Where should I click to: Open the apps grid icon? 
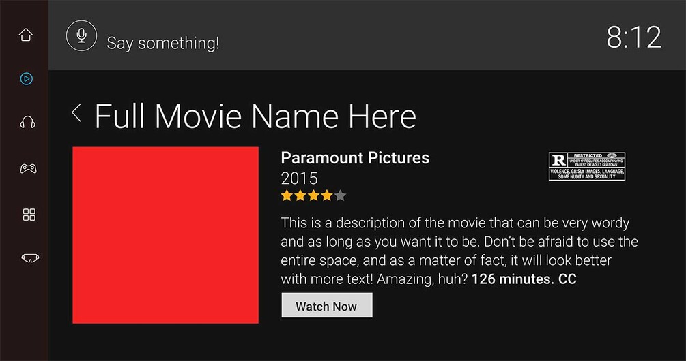point(29,215)
